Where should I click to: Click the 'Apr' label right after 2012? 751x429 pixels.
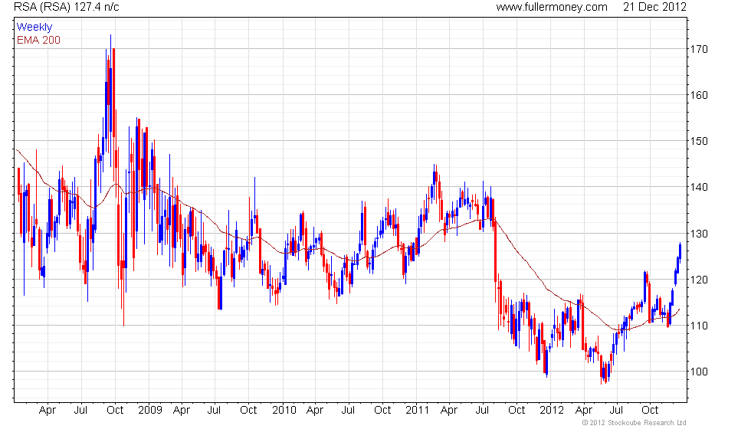click(x=583, y=411)
